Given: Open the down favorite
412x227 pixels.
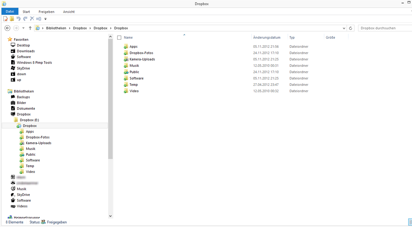Looking at the screenshot, I should click(x=21, y=74).
